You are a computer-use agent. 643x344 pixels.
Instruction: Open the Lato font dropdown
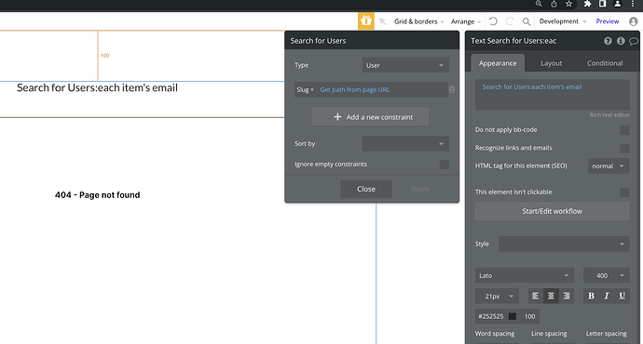pos(525,275)
